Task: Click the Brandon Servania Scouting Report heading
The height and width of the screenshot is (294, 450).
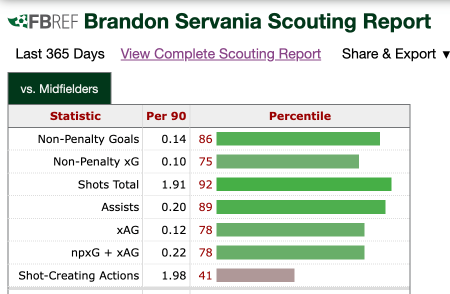Action: tap(257, 22)
